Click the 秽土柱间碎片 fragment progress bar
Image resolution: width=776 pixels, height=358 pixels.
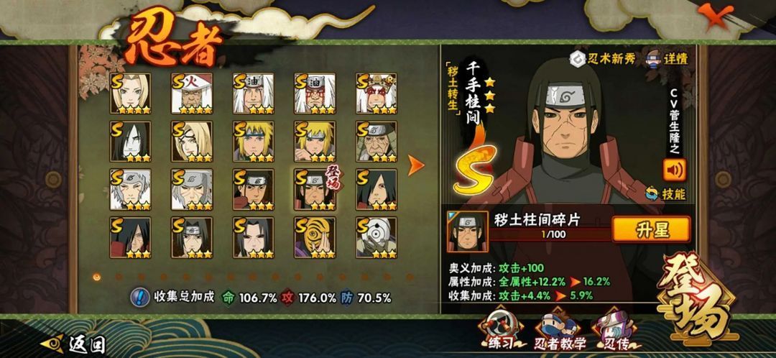tap(550, 234)
